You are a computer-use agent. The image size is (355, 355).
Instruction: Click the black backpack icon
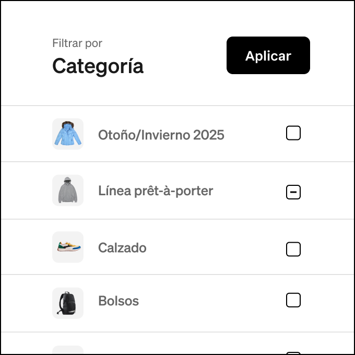68,303
